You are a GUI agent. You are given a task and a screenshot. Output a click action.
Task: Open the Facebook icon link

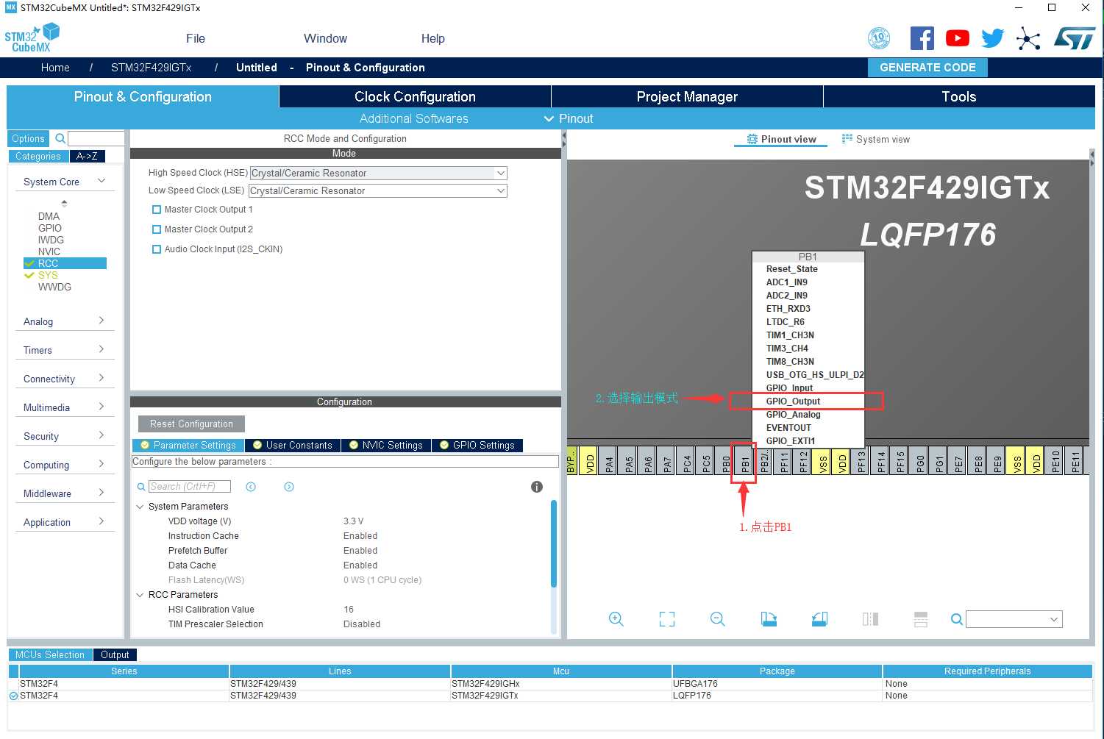tap(922, 38)
